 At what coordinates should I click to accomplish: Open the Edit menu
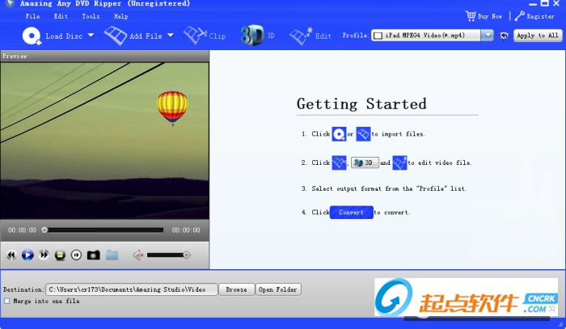pos(61,16)
